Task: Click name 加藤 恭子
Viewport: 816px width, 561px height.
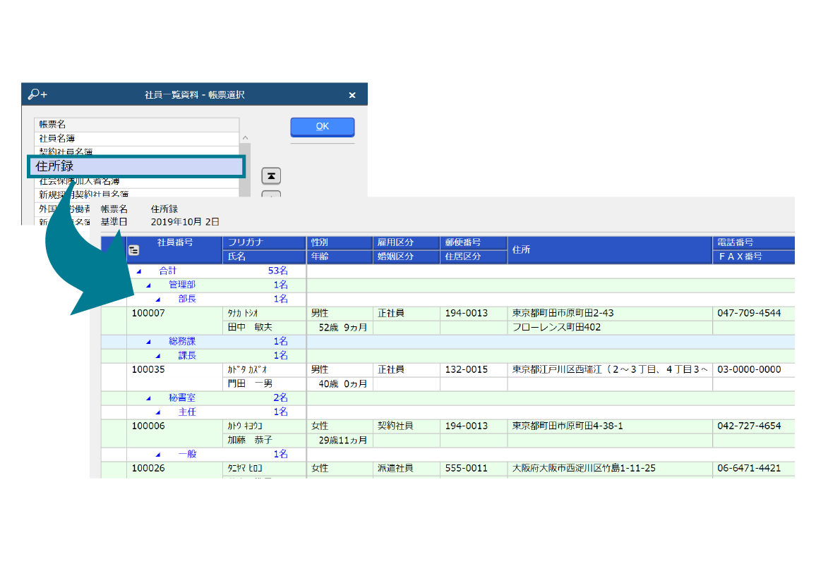Action: point(250,440)
